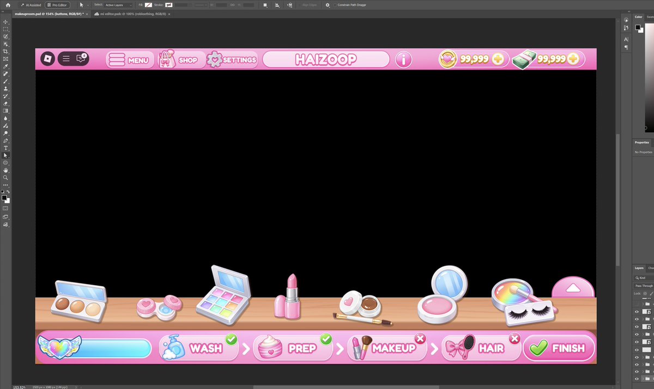
Task: Open the gear settings in options bar
Action: (328, 5)
